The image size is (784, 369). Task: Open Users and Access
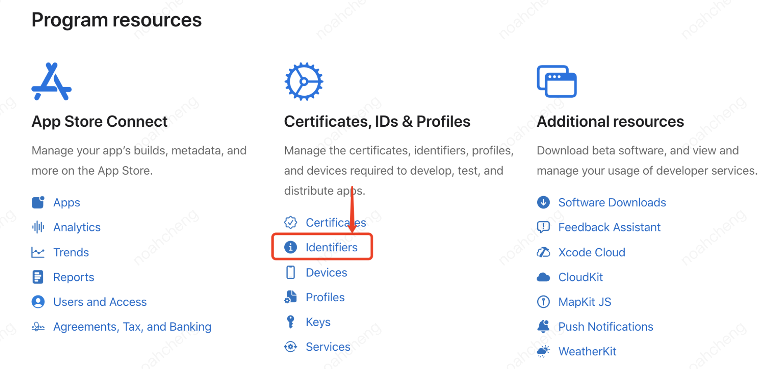click(x=100, y=302)
